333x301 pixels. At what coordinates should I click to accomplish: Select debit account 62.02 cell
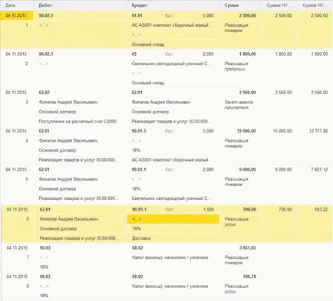tap(45, 93)
